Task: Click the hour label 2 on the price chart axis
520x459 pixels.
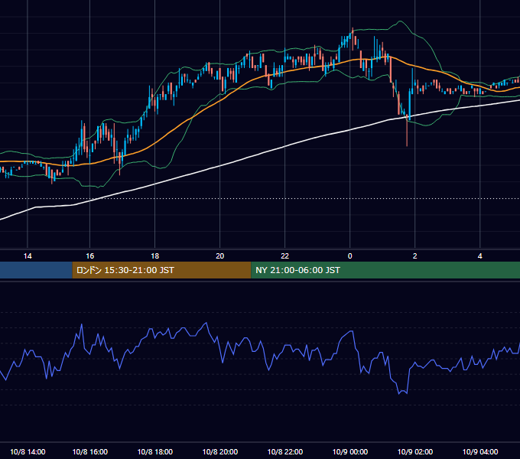Action: click(415, 256)
